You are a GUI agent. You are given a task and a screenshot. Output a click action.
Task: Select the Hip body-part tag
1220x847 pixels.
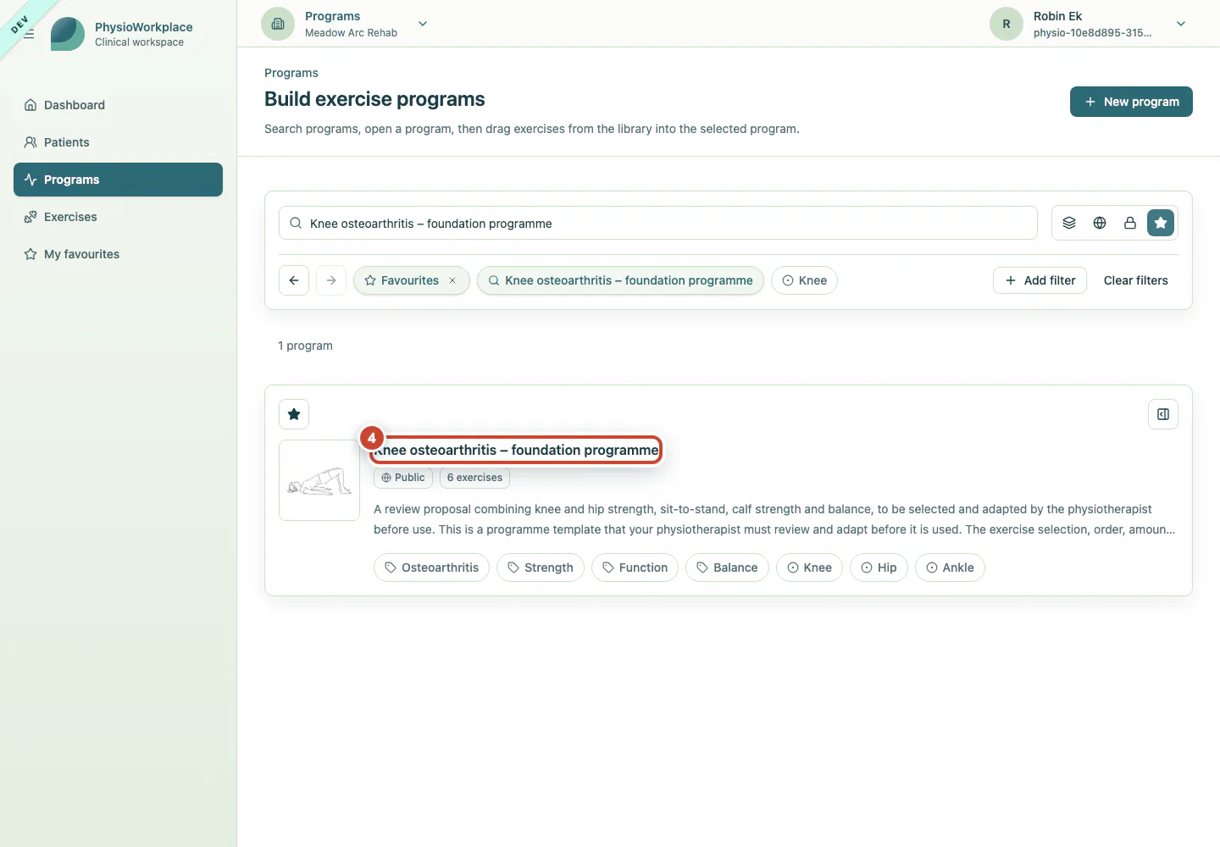(x=879, y=567)
